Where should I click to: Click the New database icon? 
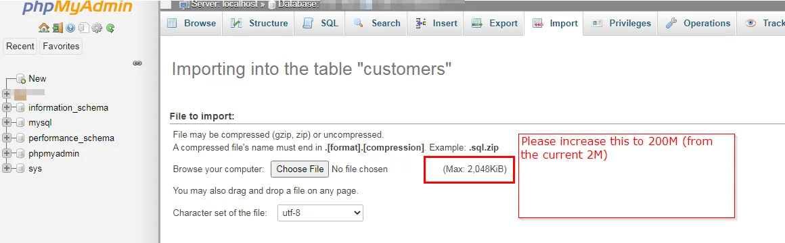click(21, 79)
